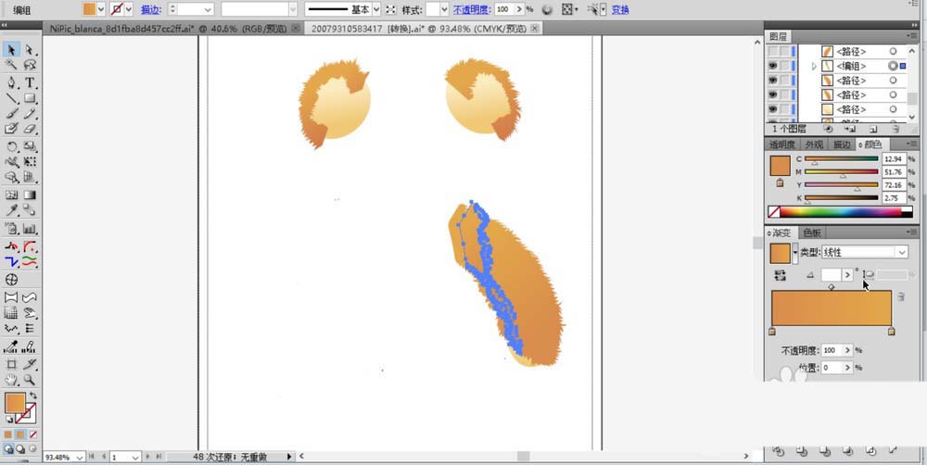Viewport: 927px width, 465px height.
Task: Enable Draw Behind mode
Action: [20, 449]
